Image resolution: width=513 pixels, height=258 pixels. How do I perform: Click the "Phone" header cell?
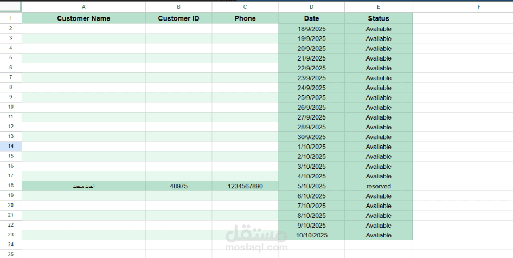point(245,18)
